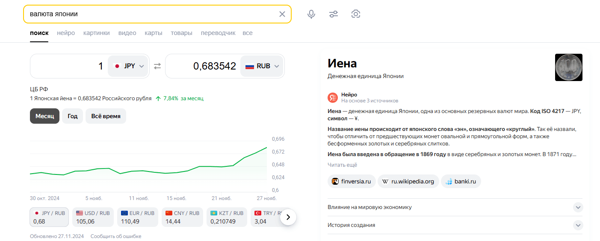The width and height of the screenshot is (600, 241).
Task: Open the RUB currency dropdown
Action: pos(262,66)
